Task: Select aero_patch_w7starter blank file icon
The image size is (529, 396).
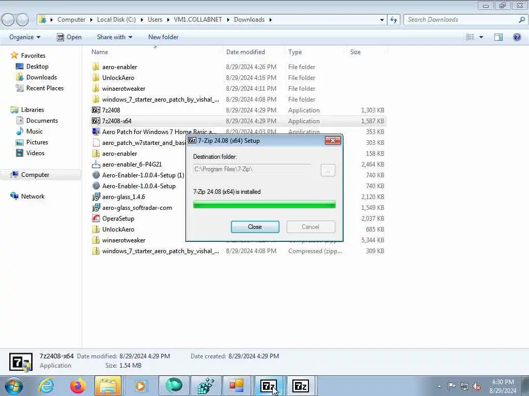Action: tap(96, 142)
